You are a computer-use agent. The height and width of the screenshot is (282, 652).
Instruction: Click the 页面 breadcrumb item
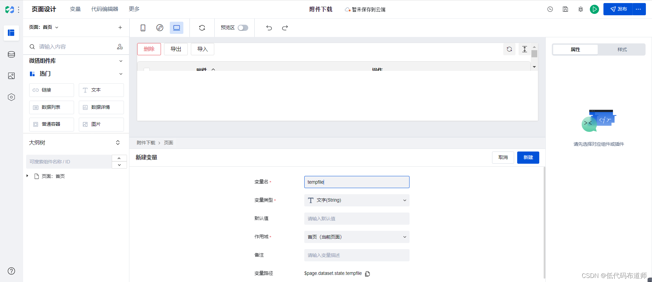[x=168, y=143]
